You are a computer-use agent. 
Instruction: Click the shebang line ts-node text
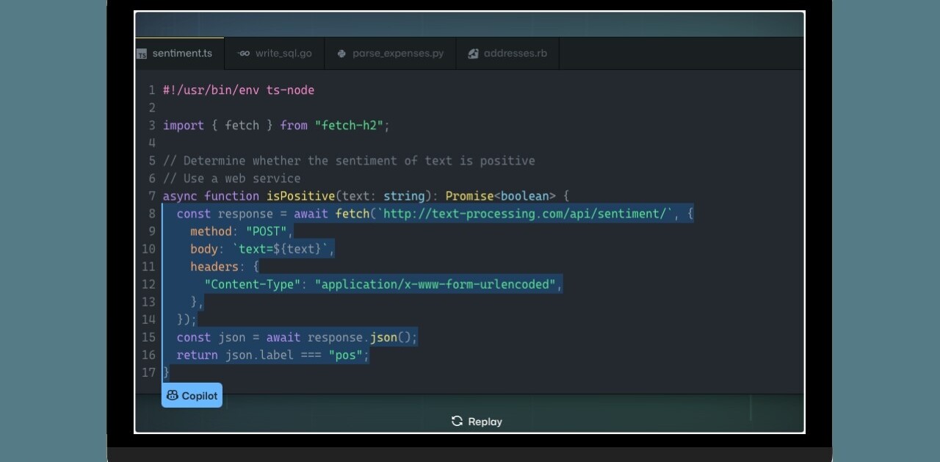290,90
